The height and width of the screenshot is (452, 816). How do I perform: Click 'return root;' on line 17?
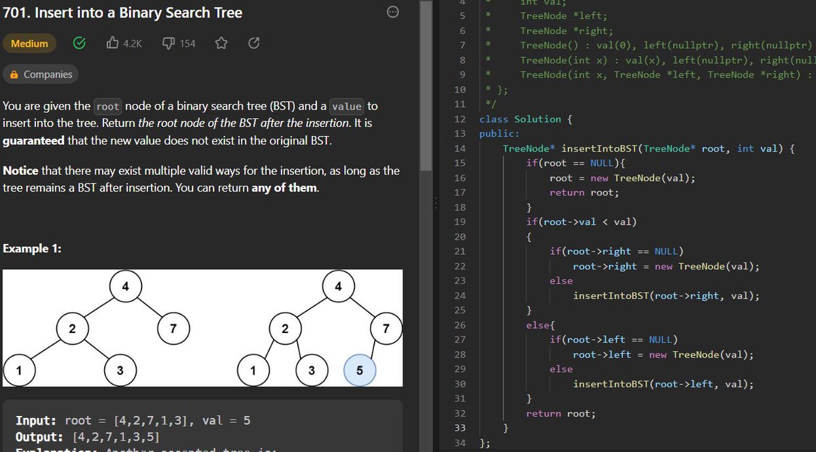click(x=584, y=192)
